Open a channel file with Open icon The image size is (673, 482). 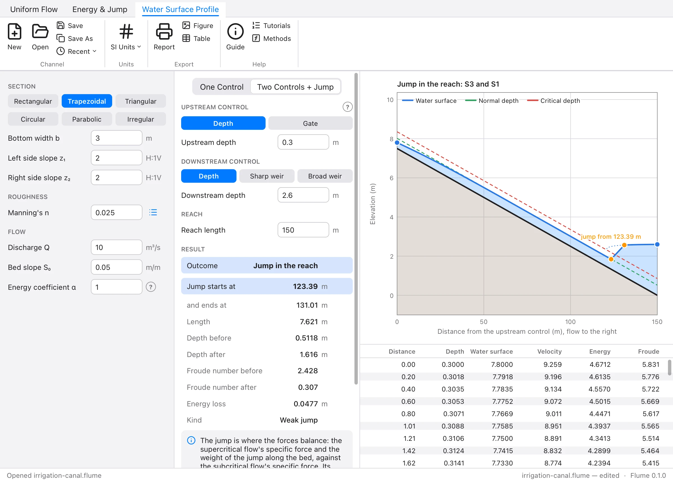click(40, 31)
